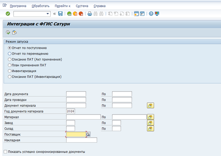Click the Save diskette icon
The width and height of the screenshot is (221, 156).
point(60,14)
